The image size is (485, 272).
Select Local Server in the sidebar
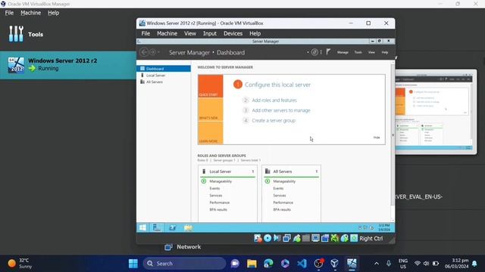(155, 76)
